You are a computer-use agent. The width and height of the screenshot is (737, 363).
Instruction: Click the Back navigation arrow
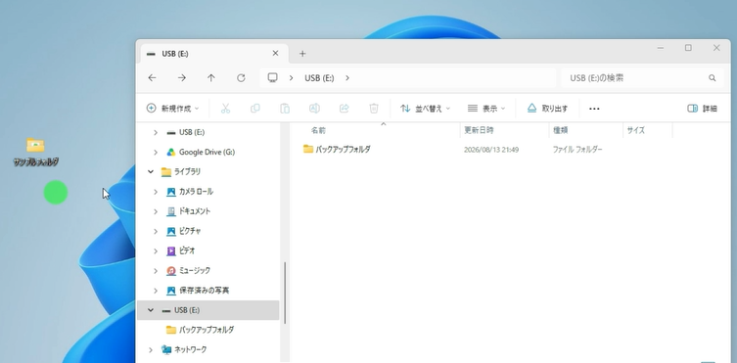coord(152,78)
